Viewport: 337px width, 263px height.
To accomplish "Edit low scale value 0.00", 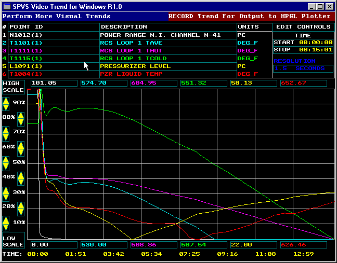I will [54, 245].
